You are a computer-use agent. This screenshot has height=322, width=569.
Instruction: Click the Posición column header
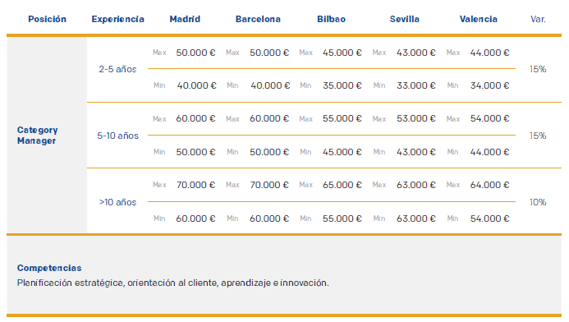coord(47,19)
